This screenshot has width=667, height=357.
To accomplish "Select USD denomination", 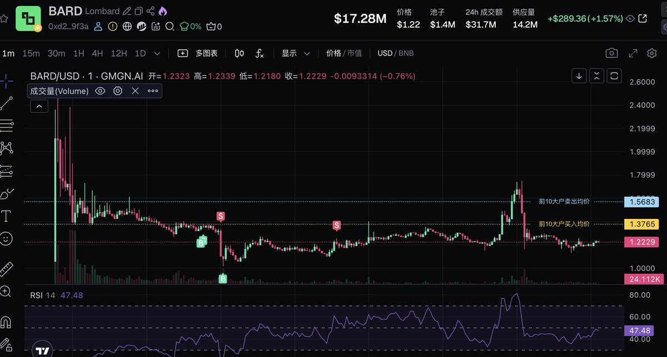I will coord(385,53).
